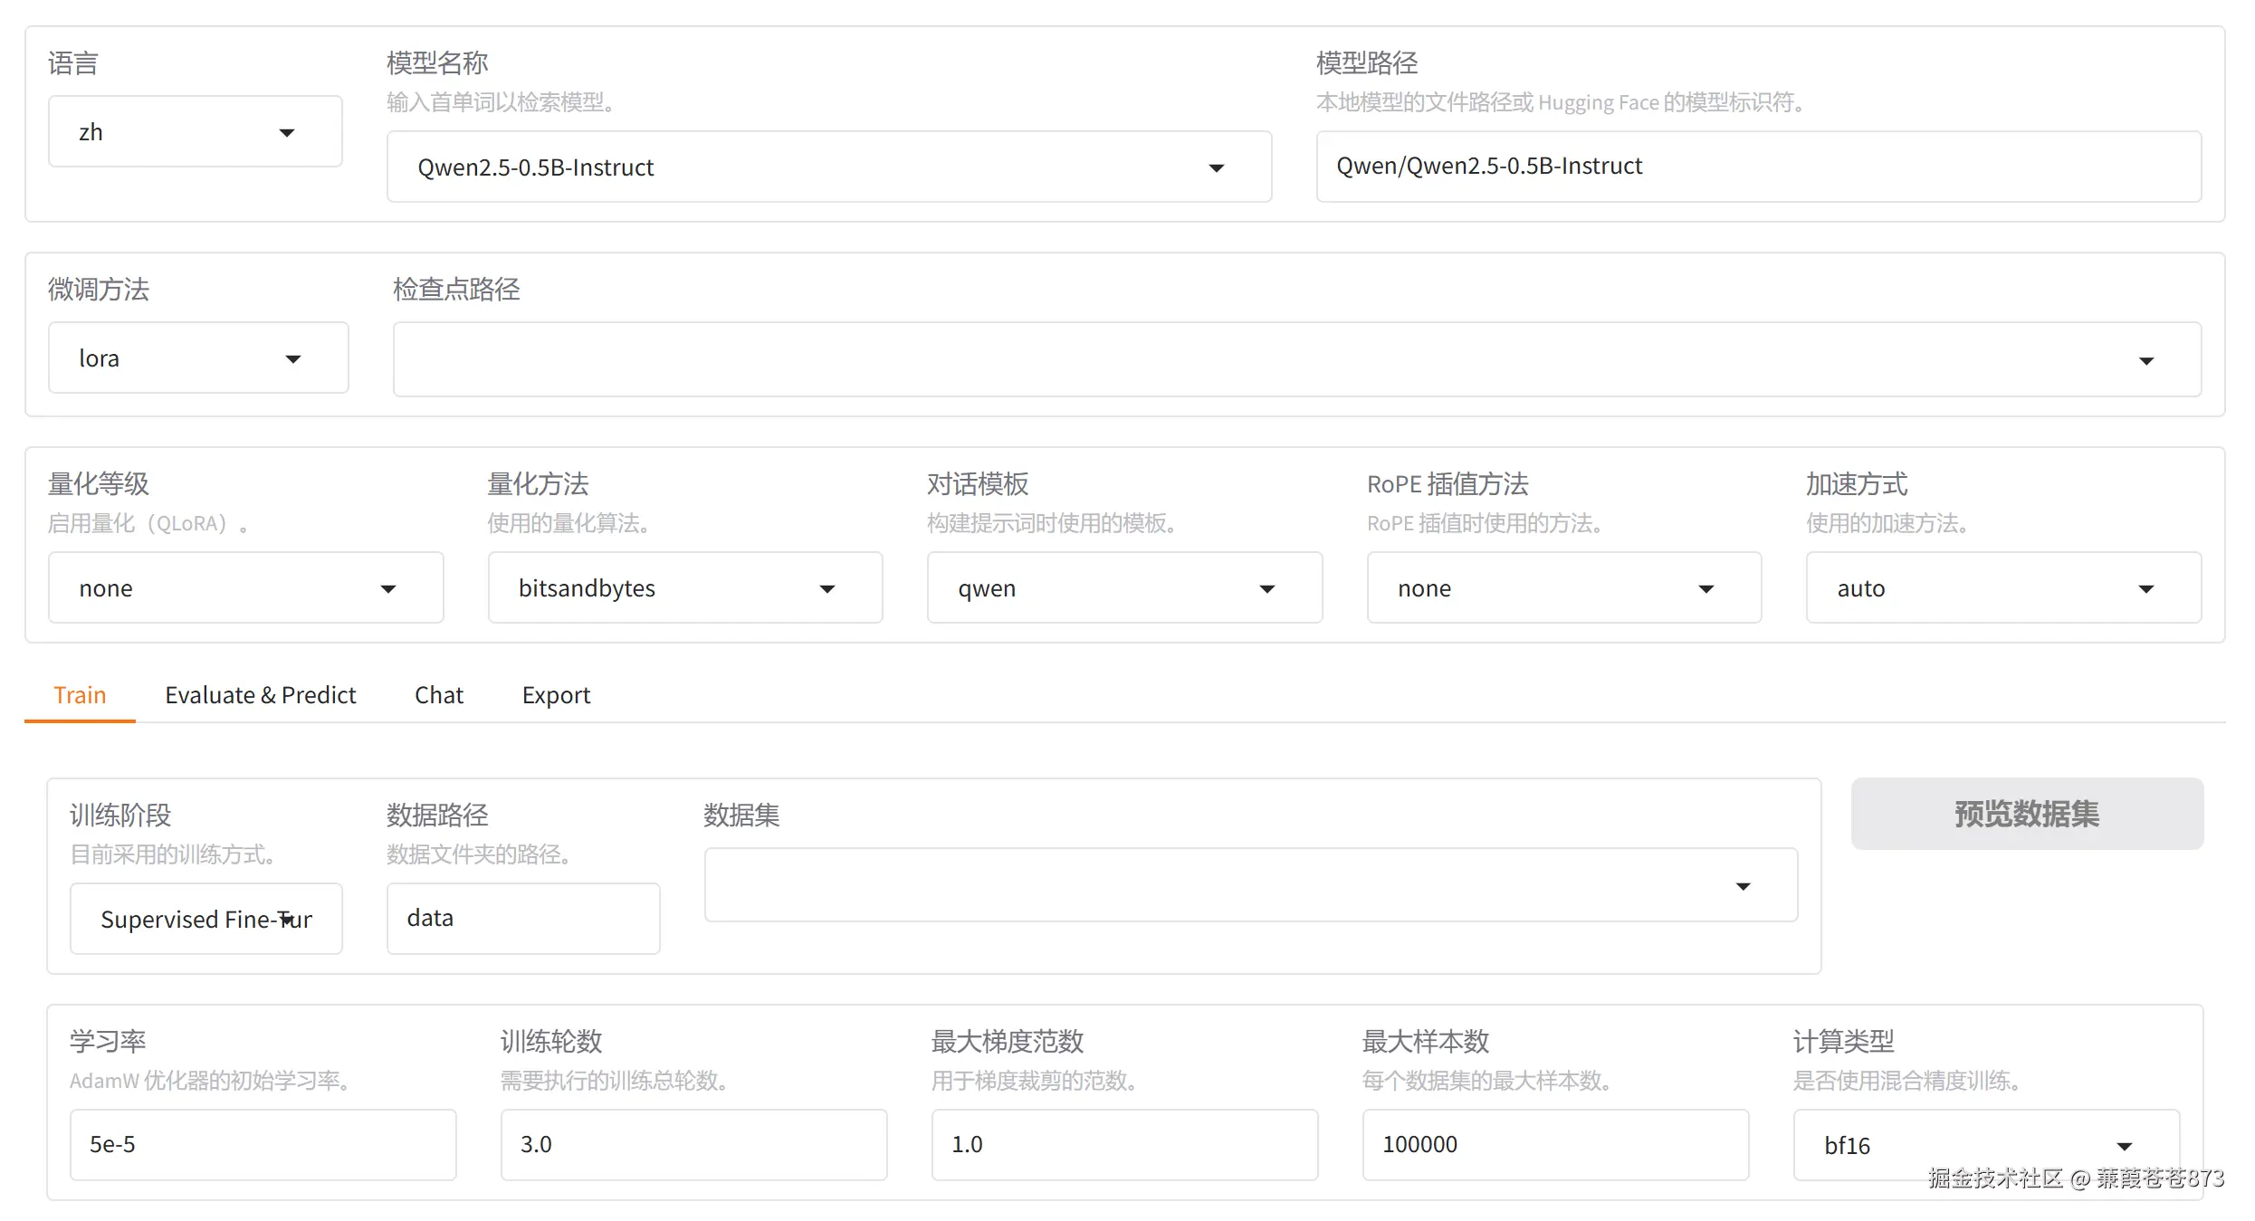Image resolution: width=2255 pixels, height=1221 pixels.
Task: Click the 学习率 5e-5 input field
Action: tap(263, 1145)
